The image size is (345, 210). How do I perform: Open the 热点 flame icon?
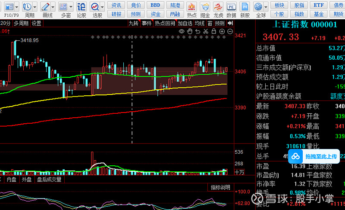(191, 7)
